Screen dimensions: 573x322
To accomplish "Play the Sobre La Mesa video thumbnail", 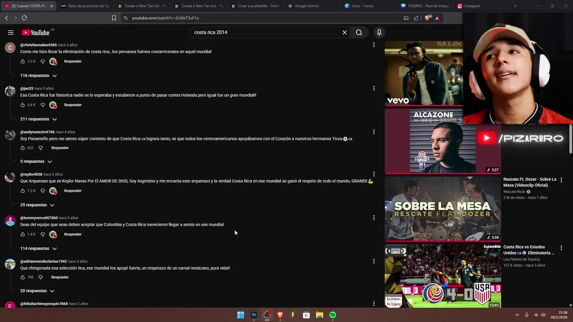I will [443, 209].
